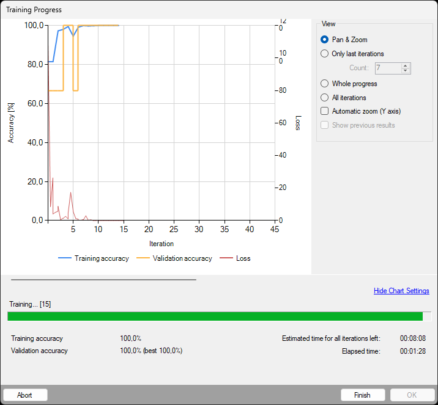Click the Hide Chart Settings link
438x405 pixels.
click(x=401, y=291)
